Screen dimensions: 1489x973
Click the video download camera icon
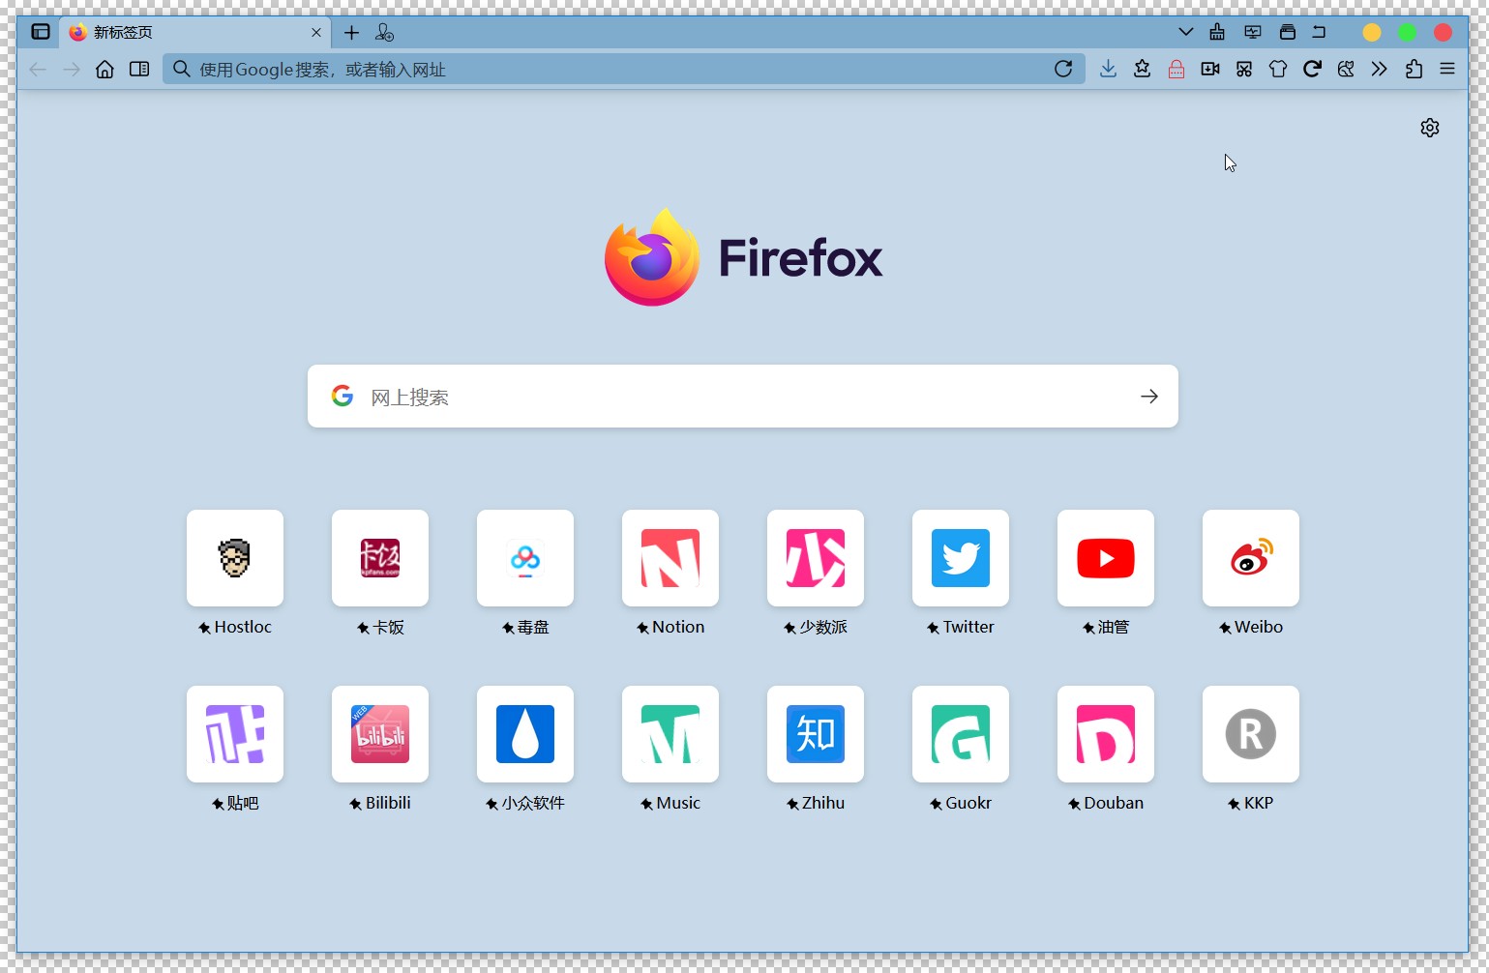click(1210, 69)
